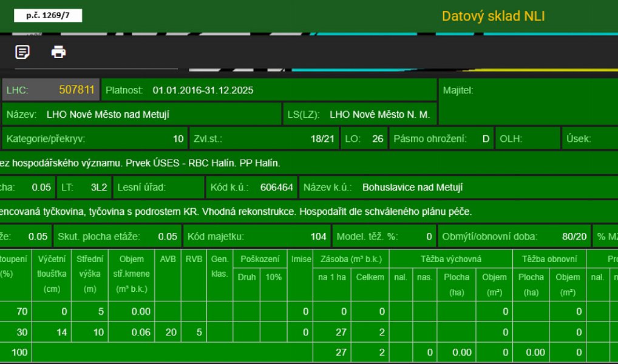Screen dimensions: 618x364
Task: Click the 'Objem stř.kmene' column header
Action: point(131,274)
